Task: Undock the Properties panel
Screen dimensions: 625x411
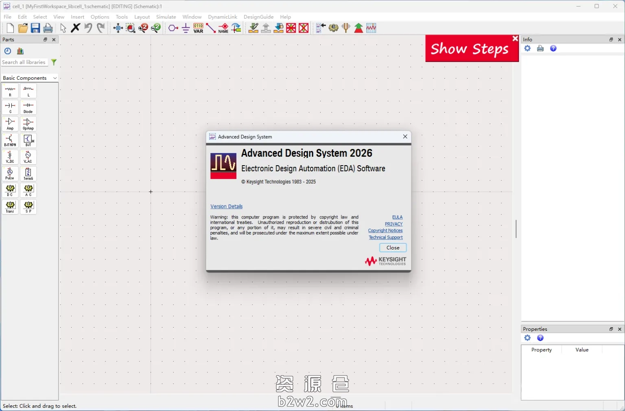Action: 611,329
